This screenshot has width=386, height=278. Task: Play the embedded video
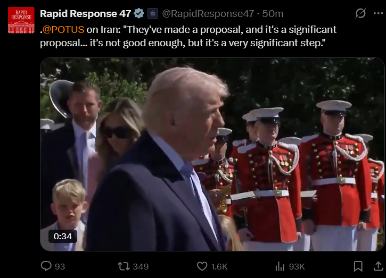212,154
